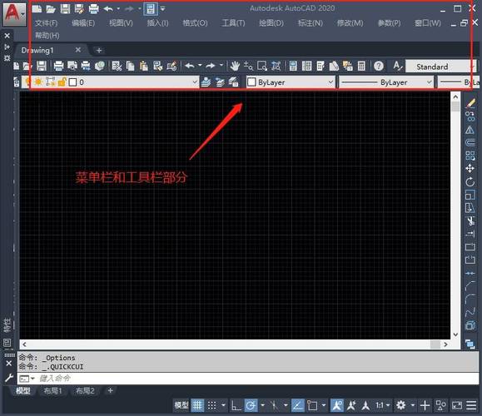482x416 pixels.
Task: Open the Help question mark icon
Action: pos(379,66)
